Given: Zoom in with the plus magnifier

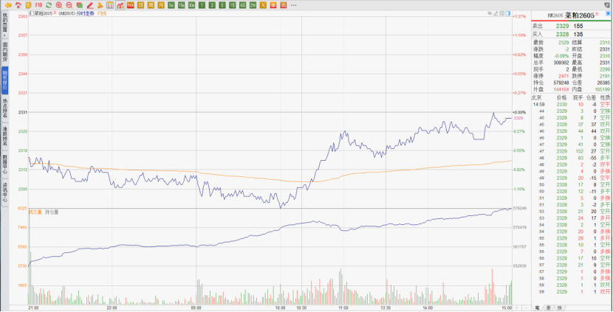Looking at the screenshot, I should (58, 4).
